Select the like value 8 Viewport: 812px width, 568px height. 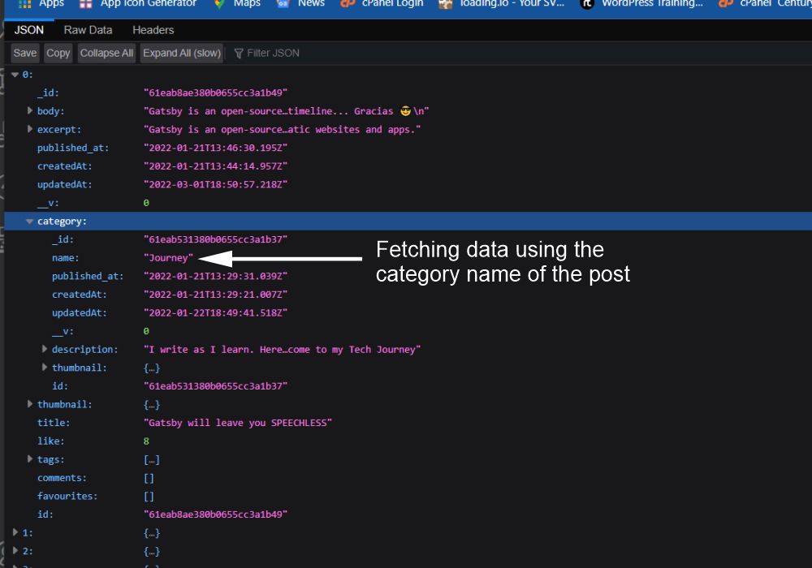coord(146,441)
